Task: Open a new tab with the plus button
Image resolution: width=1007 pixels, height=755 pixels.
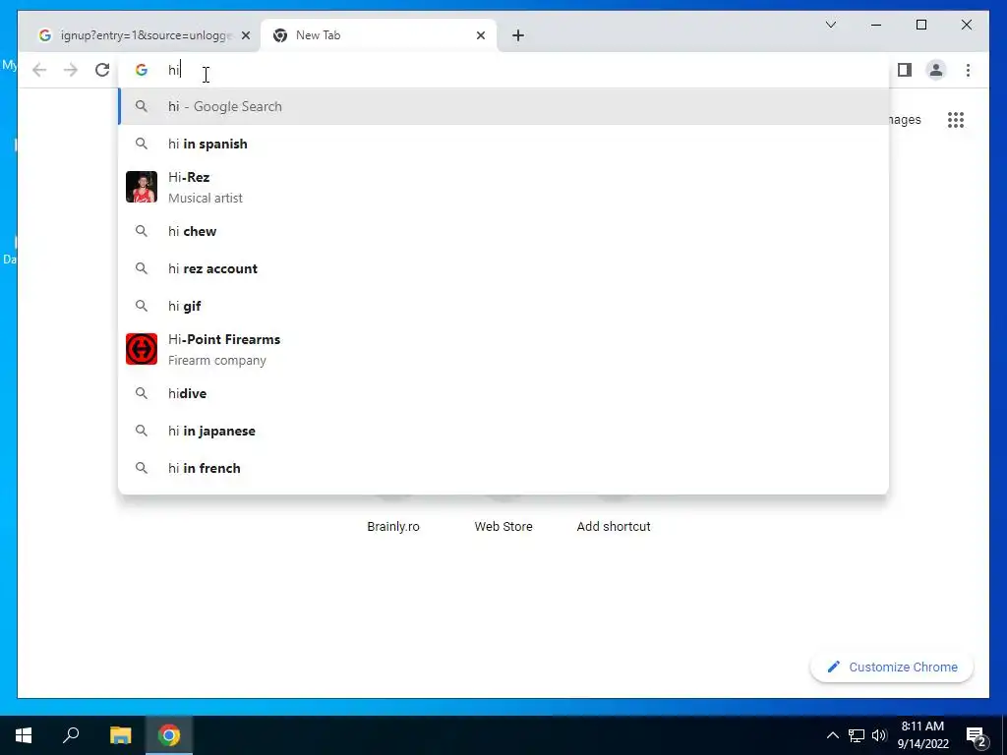Action: click(x=518, y=35)
